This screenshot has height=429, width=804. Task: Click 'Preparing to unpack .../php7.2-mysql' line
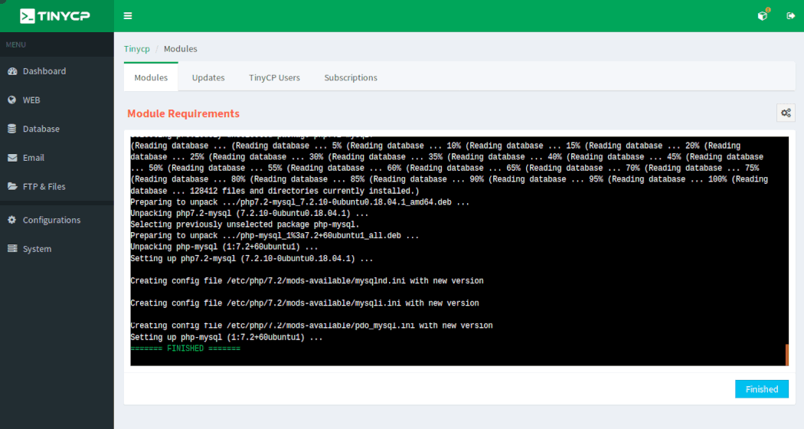(x=300, y=202)
